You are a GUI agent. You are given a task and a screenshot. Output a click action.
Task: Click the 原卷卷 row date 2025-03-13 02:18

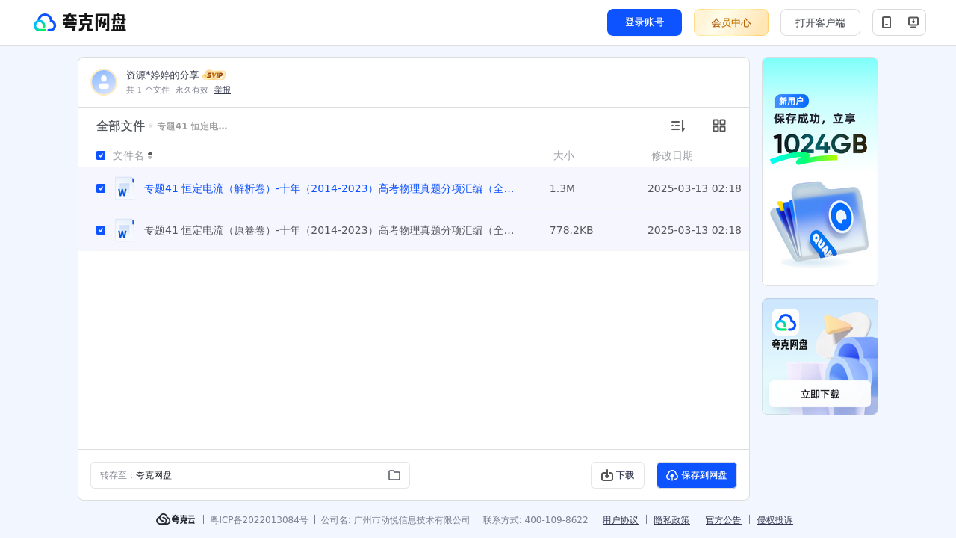(695, 230)
